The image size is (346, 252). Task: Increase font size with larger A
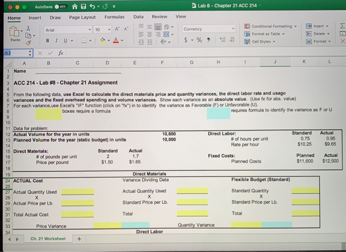(117, 29)
